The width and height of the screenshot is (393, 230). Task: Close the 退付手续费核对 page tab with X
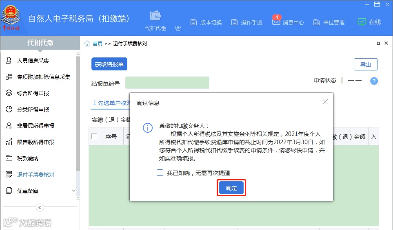point(386,43)
